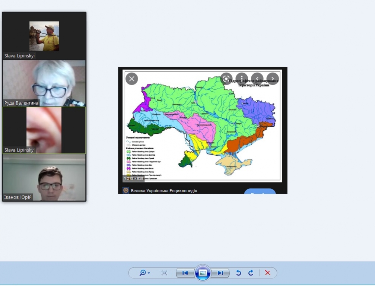Click the Велика Українська Енциклопедія site favicon
375x286 pixels.
(126, 190)
